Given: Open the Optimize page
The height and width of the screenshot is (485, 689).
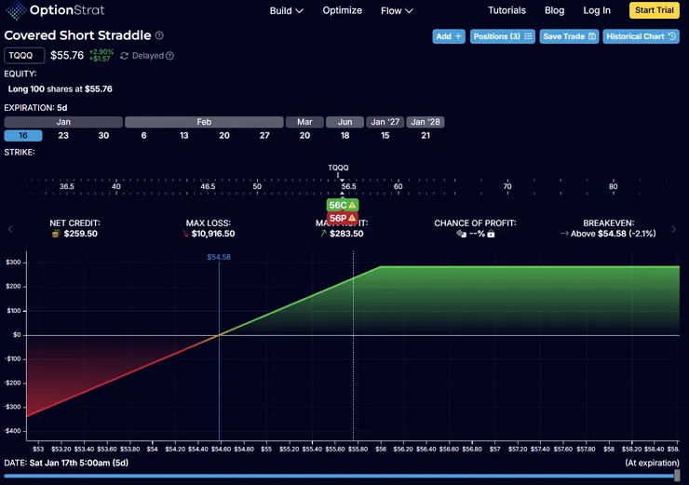Looking at the screenshot, I should pos(343,10).
